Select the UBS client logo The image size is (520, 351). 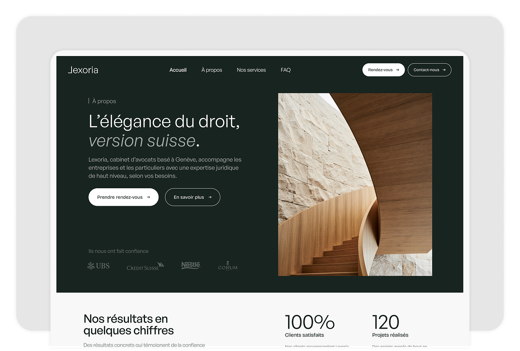point(99,266)
